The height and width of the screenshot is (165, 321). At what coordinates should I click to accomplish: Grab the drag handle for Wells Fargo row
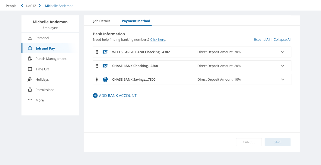pos(97,52)
